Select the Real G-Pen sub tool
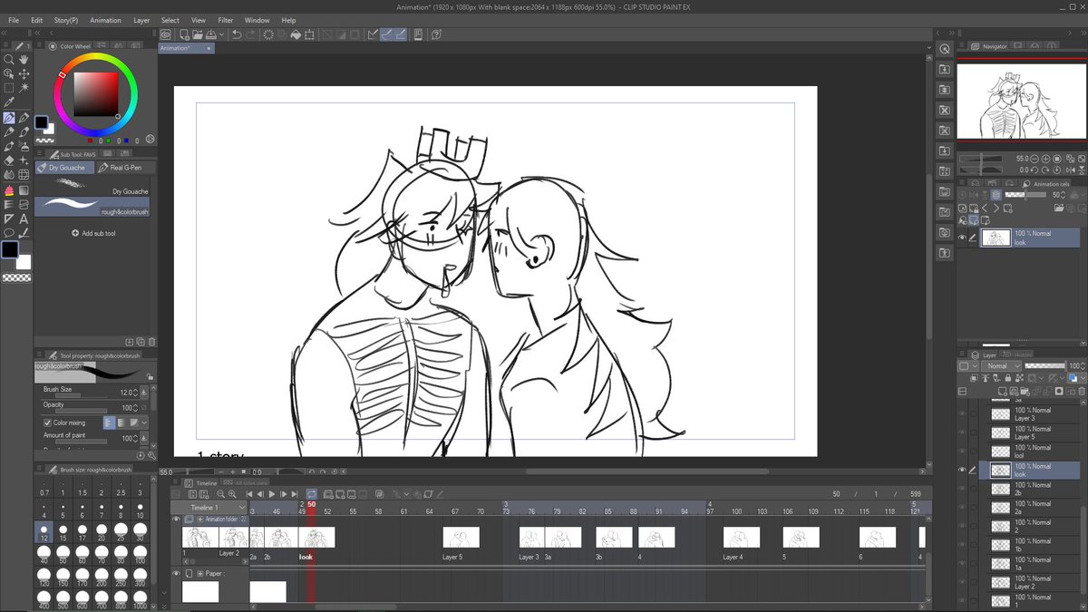This screenshot has width=1088, height=612. (x=123, y=168)
